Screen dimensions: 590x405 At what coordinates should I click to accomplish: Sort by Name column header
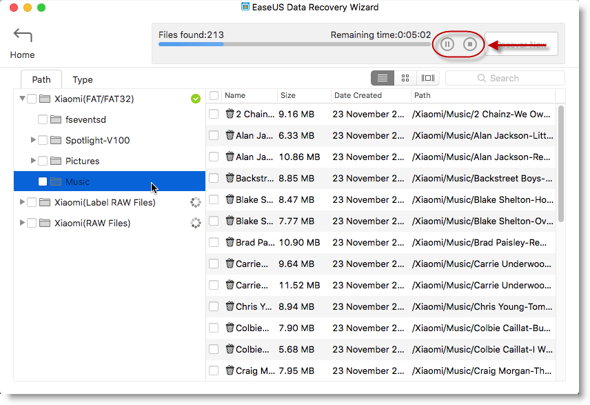[x=250, y=96]
